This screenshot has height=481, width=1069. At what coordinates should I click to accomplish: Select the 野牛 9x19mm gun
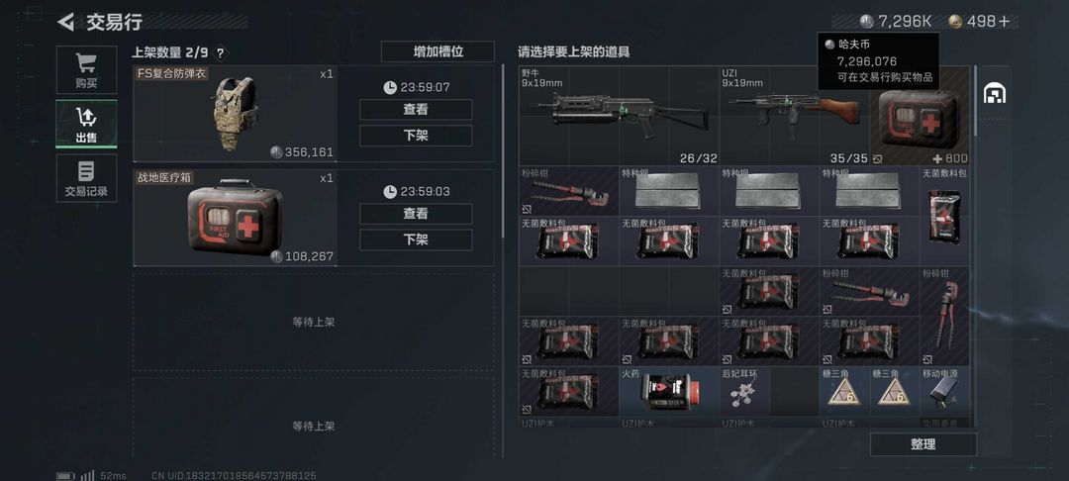tap(619, 116)
